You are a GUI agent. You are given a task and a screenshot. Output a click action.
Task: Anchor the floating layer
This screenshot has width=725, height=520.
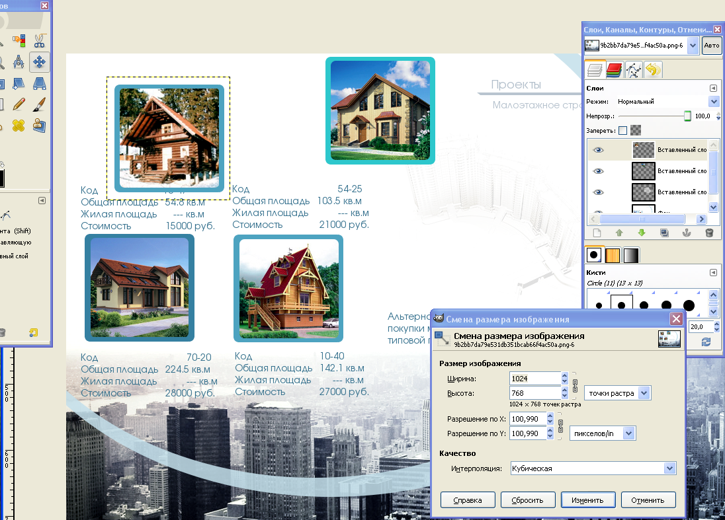pos(687,233)
